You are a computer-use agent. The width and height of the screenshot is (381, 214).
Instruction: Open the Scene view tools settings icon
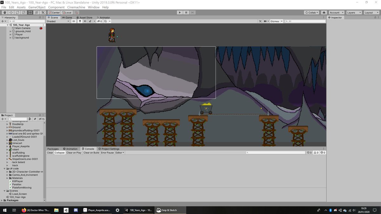pos(260,21)
